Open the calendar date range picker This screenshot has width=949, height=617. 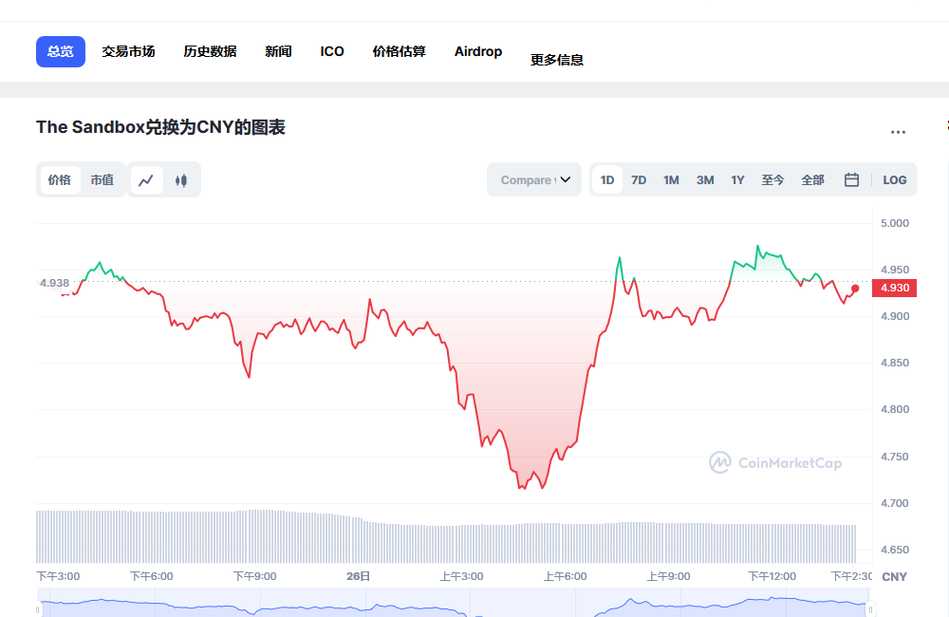coord(851,179)
